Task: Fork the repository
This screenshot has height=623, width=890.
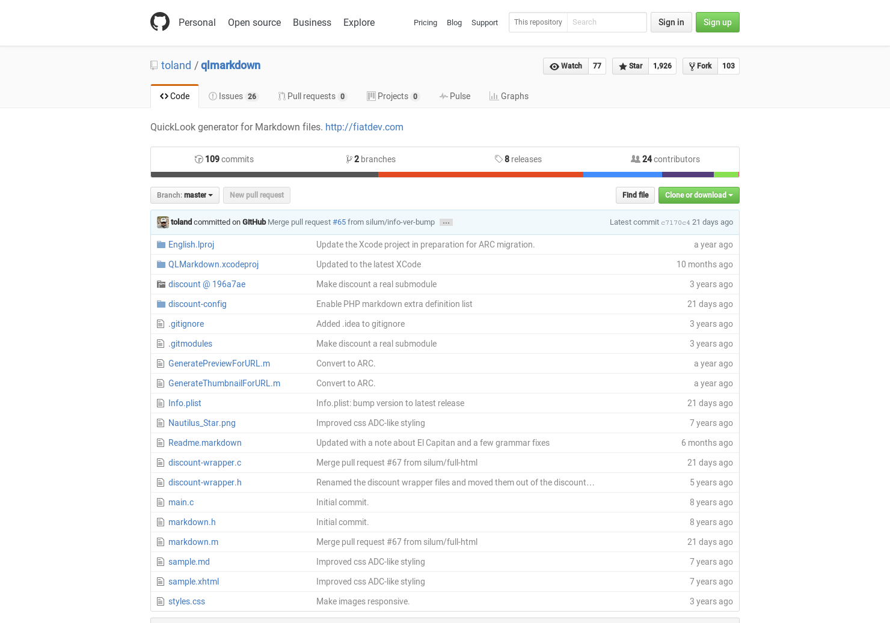Action: coord(699,66)
